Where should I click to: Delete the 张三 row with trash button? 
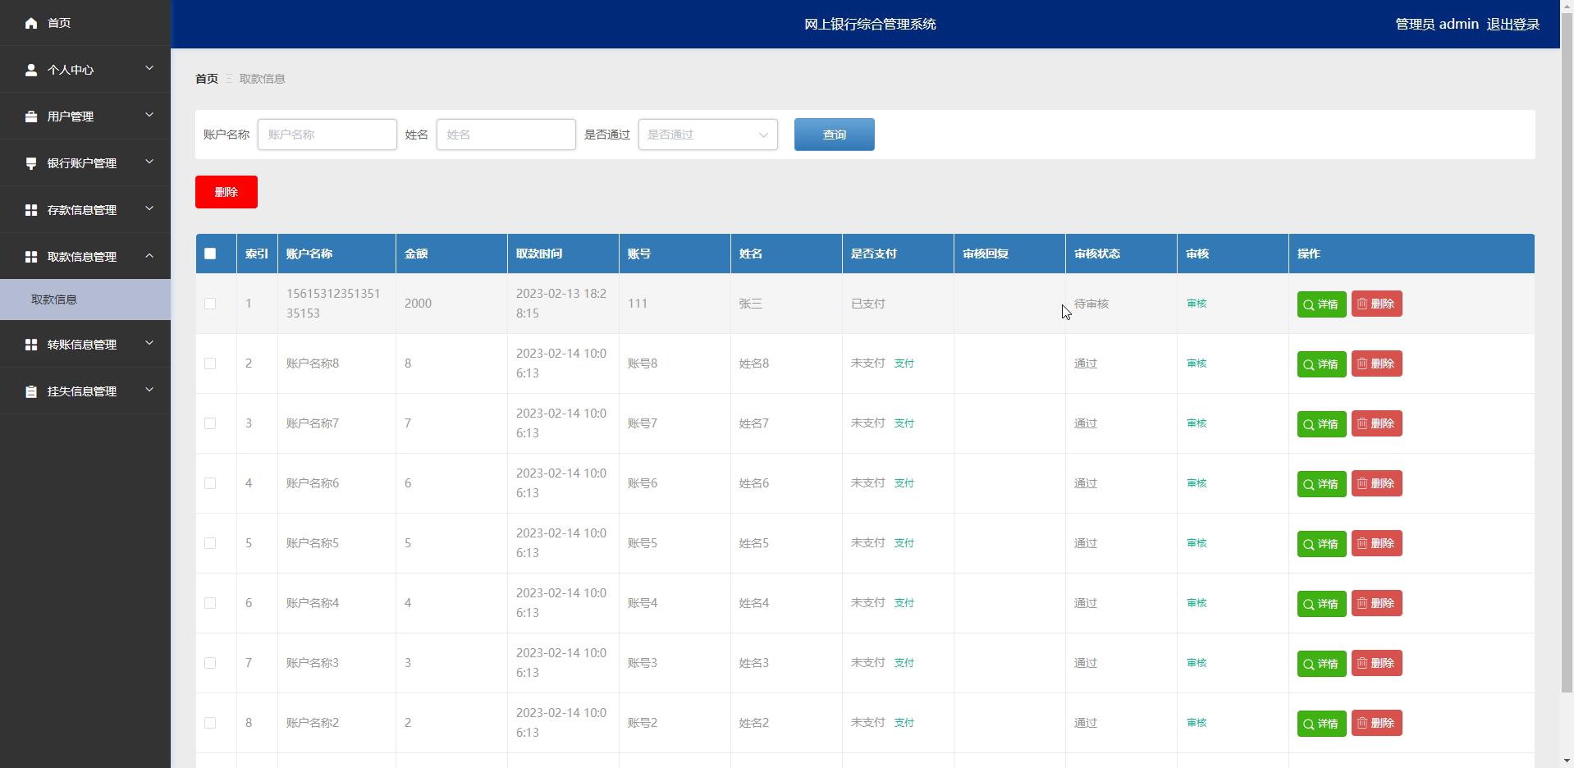(x=1376, y=304)
